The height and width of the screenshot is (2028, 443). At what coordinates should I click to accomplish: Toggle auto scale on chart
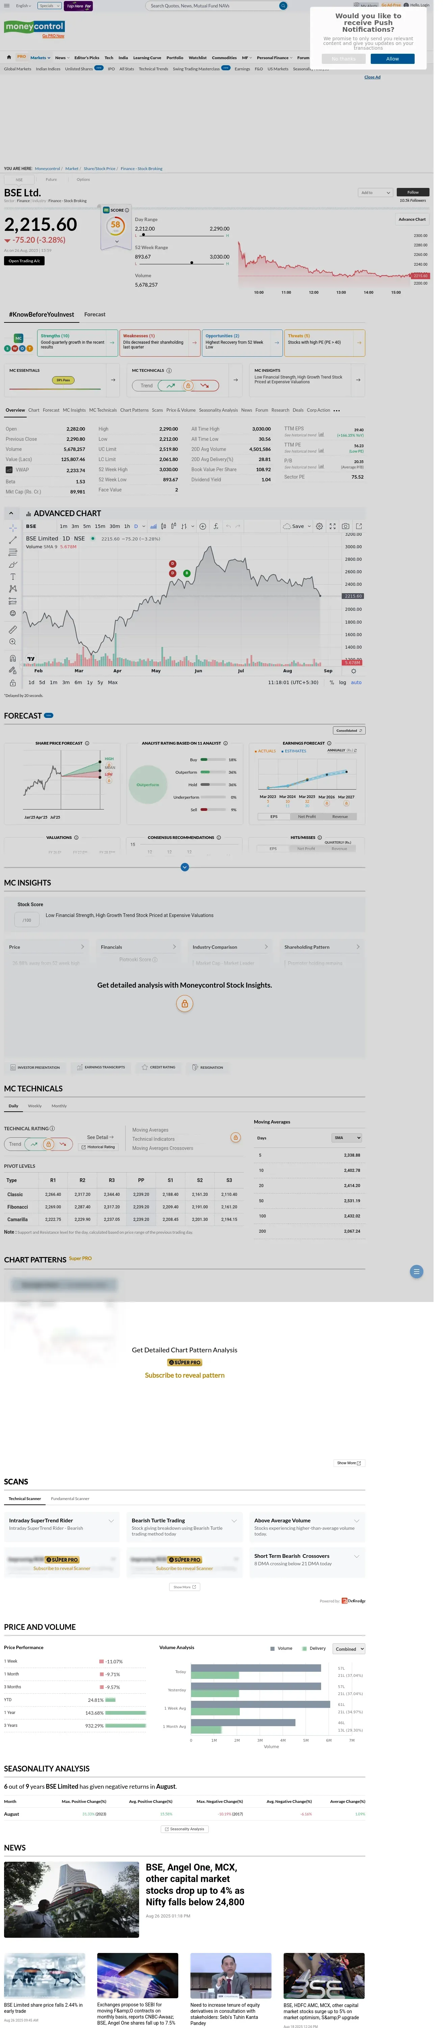pyautogui.click(x=357, y=682)
